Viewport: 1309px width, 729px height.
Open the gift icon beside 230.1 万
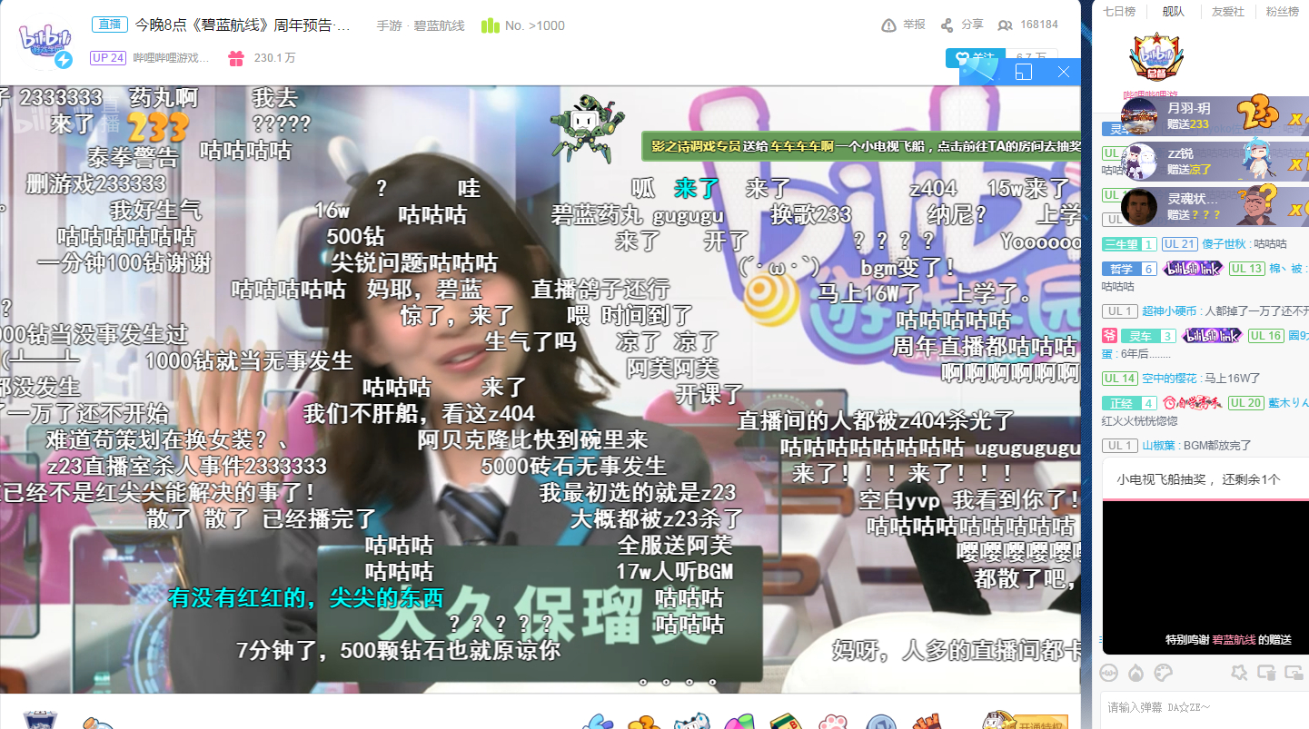coord(236,58)
